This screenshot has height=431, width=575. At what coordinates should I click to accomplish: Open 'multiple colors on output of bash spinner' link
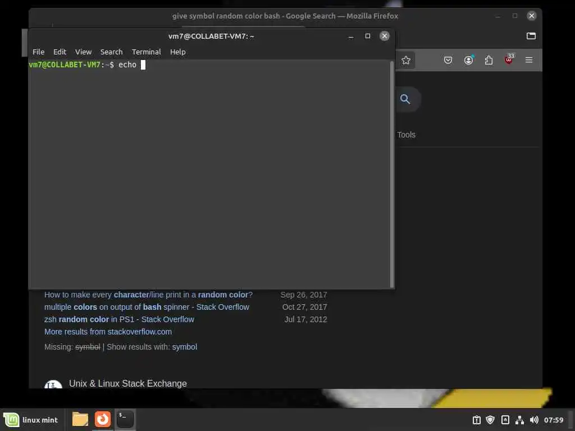click(x=147, y=307)
